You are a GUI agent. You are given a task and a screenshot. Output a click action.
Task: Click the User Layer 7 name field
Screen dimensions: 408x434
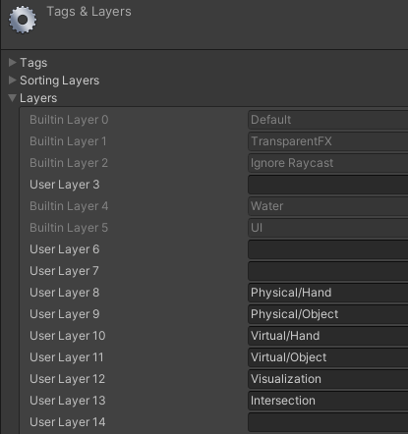click(327, 271)
